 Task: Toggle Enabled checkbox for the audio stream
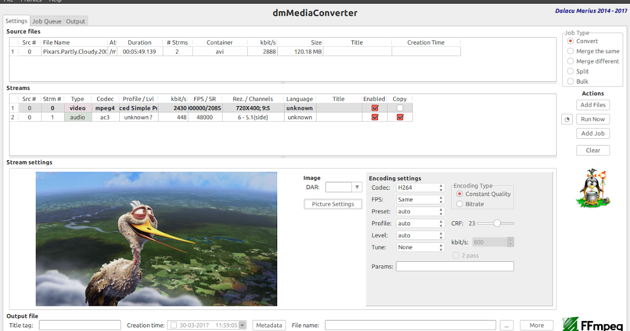375,117
